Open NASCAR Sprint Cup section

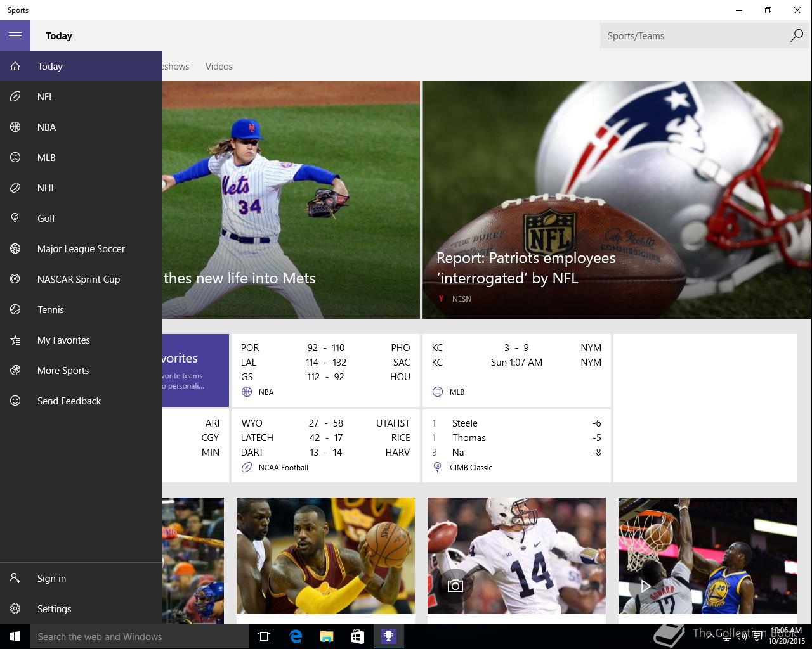(x=81, y=279)
